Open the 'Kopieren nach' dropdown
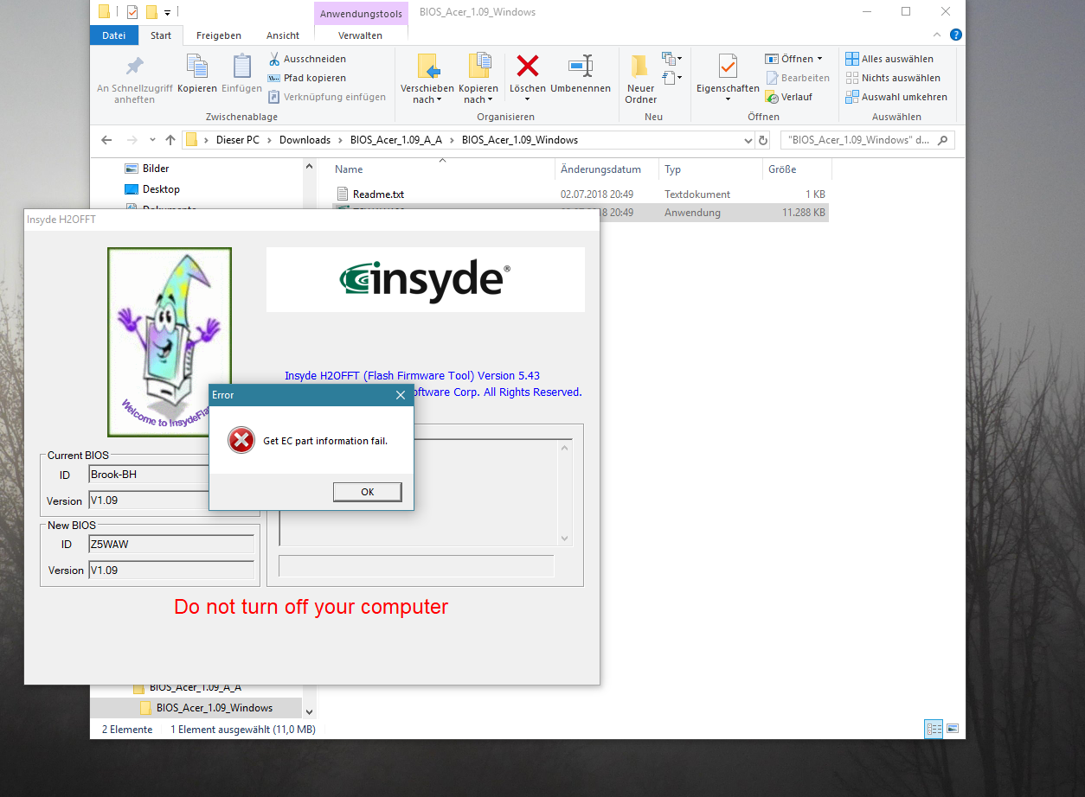Viewport: 1085px width, 797px height. pyautogui.click(x=478, y=93)
